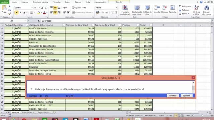
Task: Toggle Negrita bold formatting
Action: [x=16, y=13]
